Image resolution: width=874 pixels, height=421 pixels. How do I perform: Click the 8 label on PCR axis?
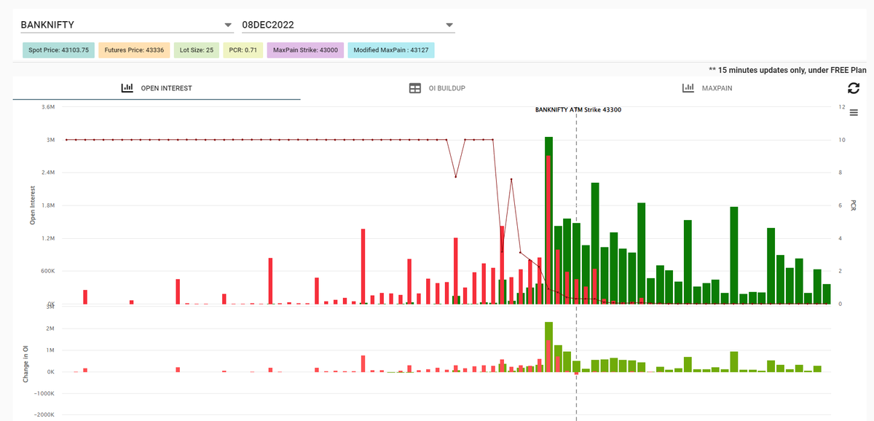[x=840, y=173]
